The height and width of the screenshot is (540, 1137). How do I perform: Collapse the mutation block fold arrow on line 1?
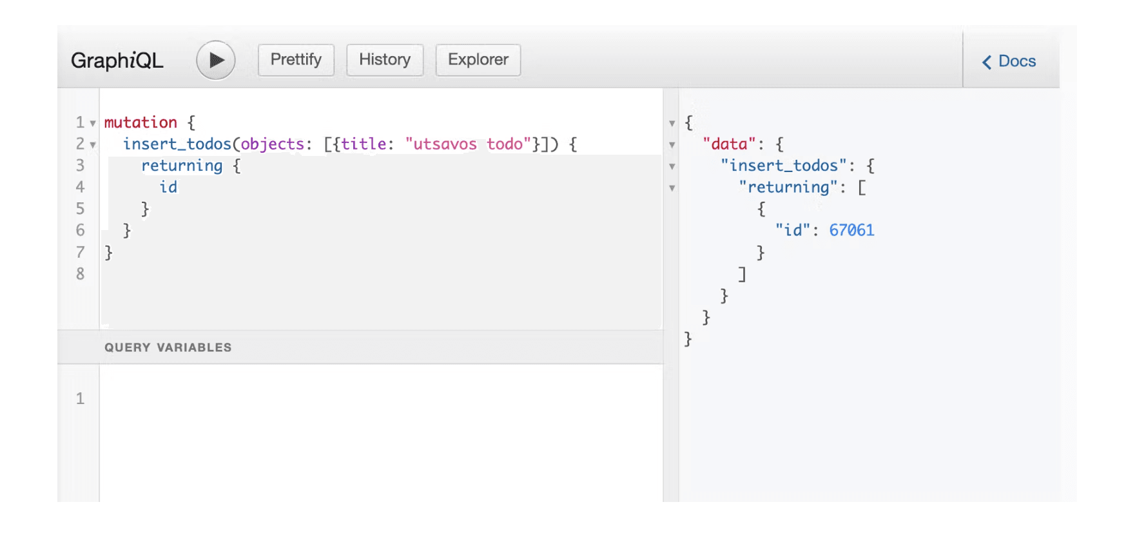93,123
